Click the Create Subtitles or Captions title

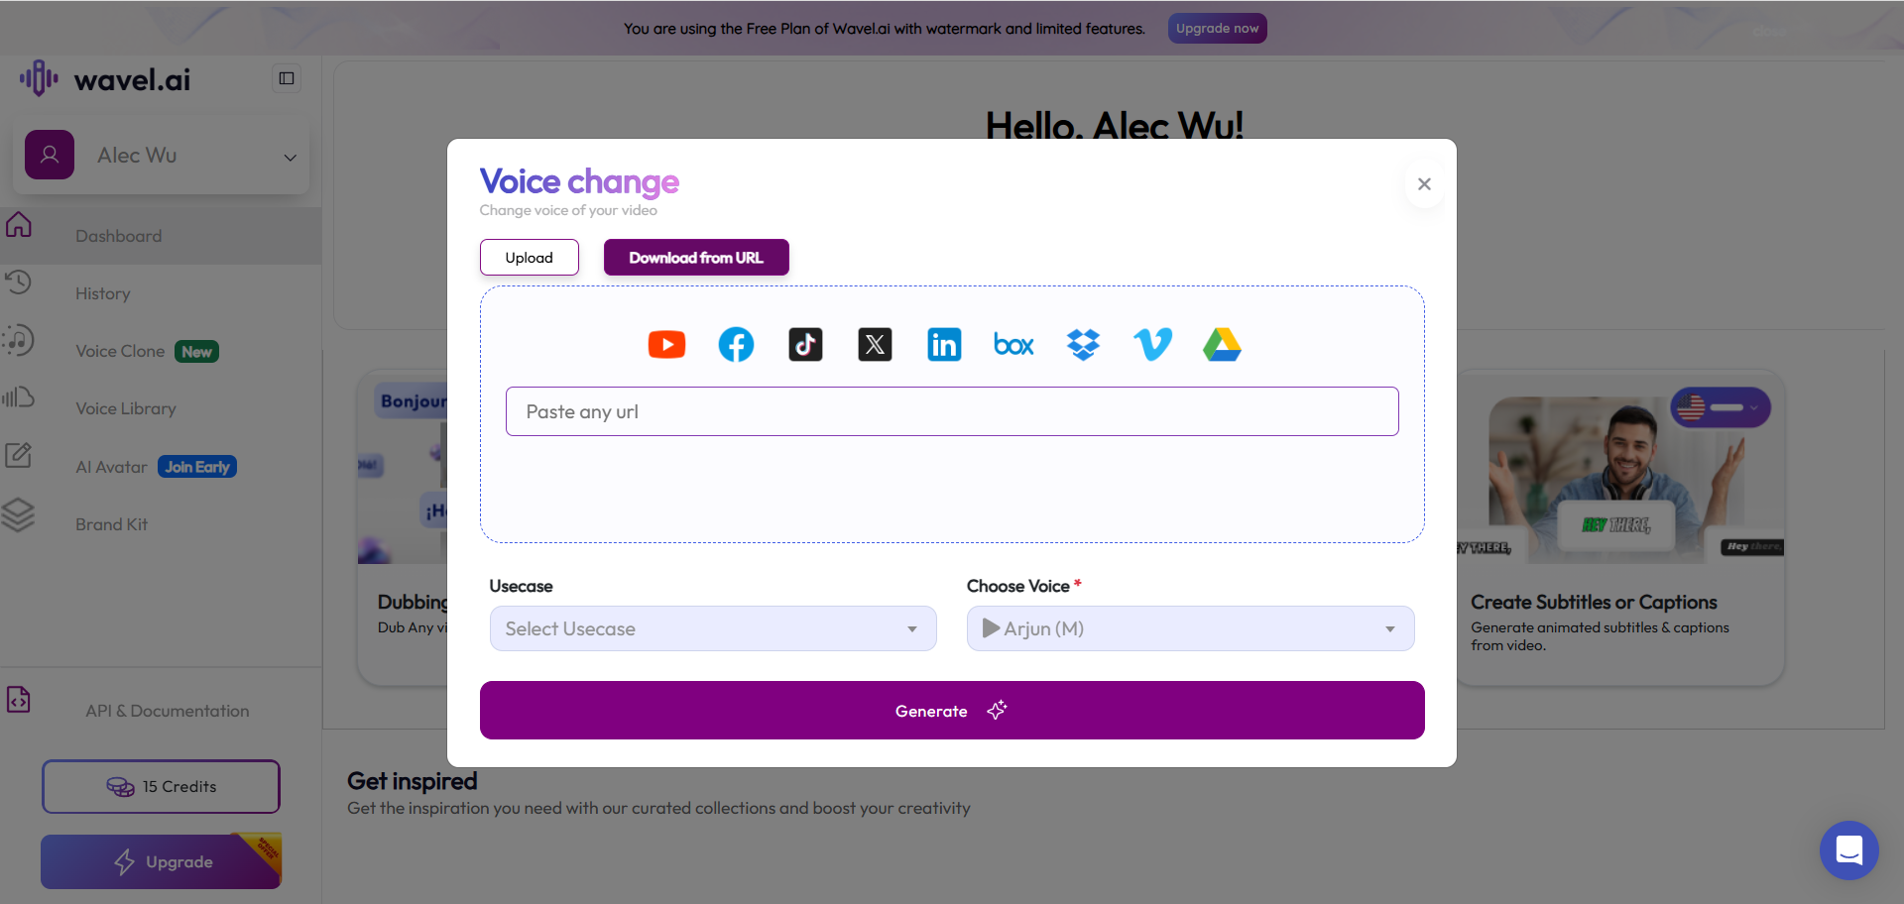pyautogui.click(x=1594, y=602)
